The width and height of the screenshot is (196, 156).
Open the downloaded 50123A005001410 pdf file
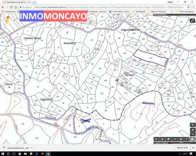(x=16, y=148)
